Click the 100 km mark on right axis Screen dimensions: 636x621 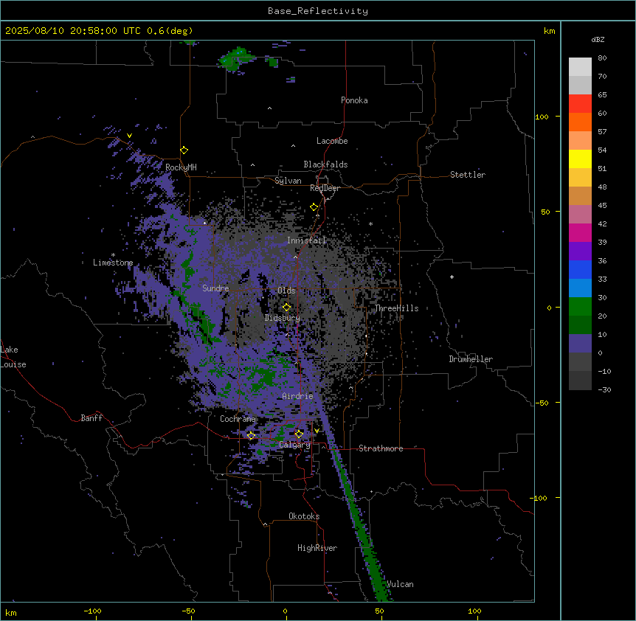[x=542, y=117]
